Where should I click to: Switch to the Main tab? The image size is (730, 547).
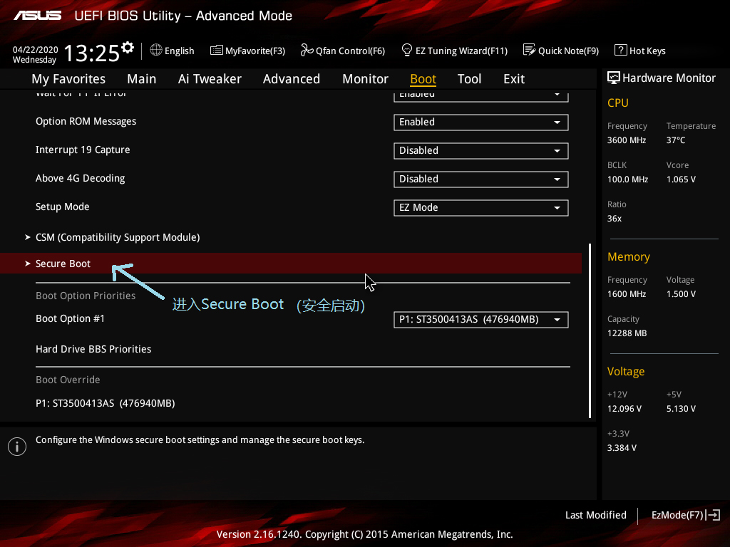142,79
